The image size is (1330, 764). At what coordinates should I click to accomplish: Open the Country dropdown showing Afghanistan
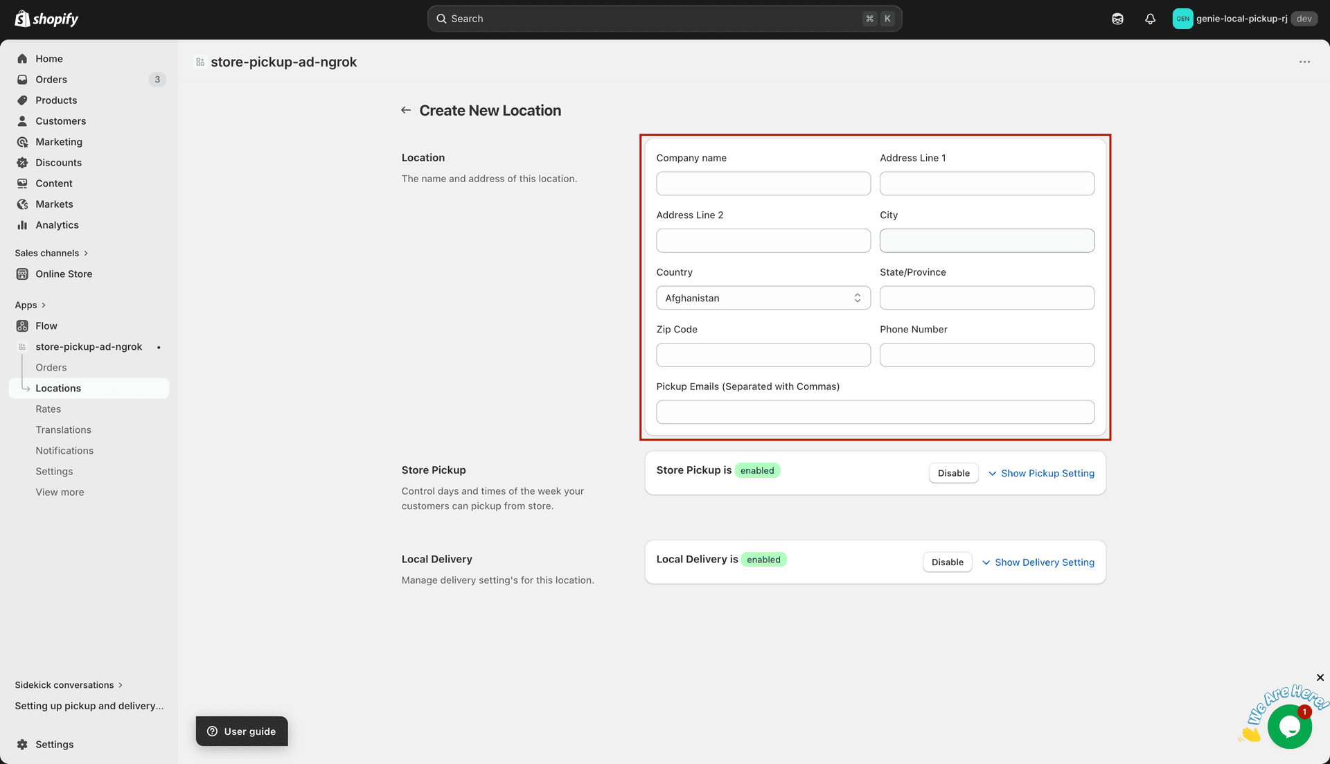(762, 298)
